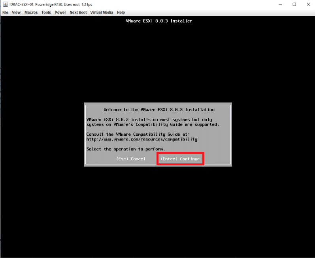Viewport: 315px width, 258px height.
Task: Maximize the iDRAC console window
Action: click(294, 4)
